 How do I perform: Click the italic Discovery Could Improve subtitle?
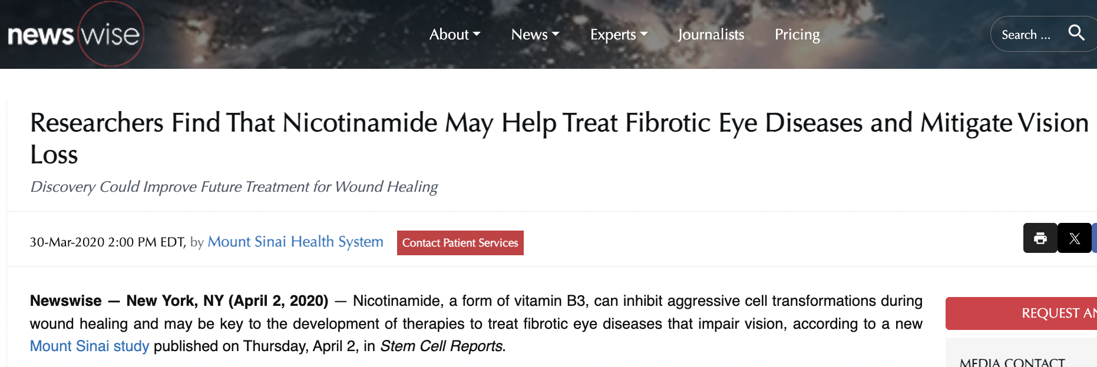click(234, 187)
